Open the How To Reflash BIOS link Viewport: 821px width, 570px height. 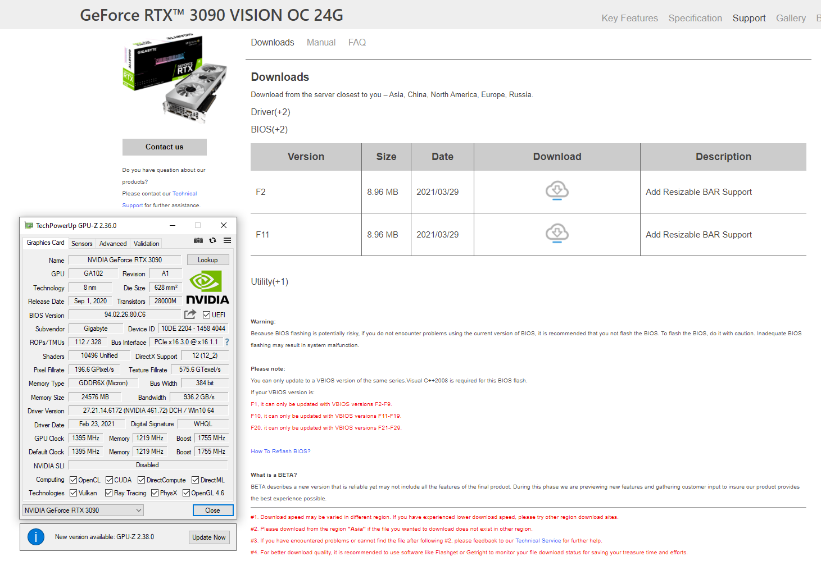pyautogui.click(x=280, y=452)
